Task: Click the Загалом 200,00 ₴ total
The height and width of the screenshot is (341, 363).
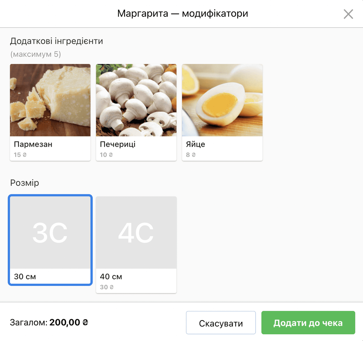Action: [x=49, y=322]
